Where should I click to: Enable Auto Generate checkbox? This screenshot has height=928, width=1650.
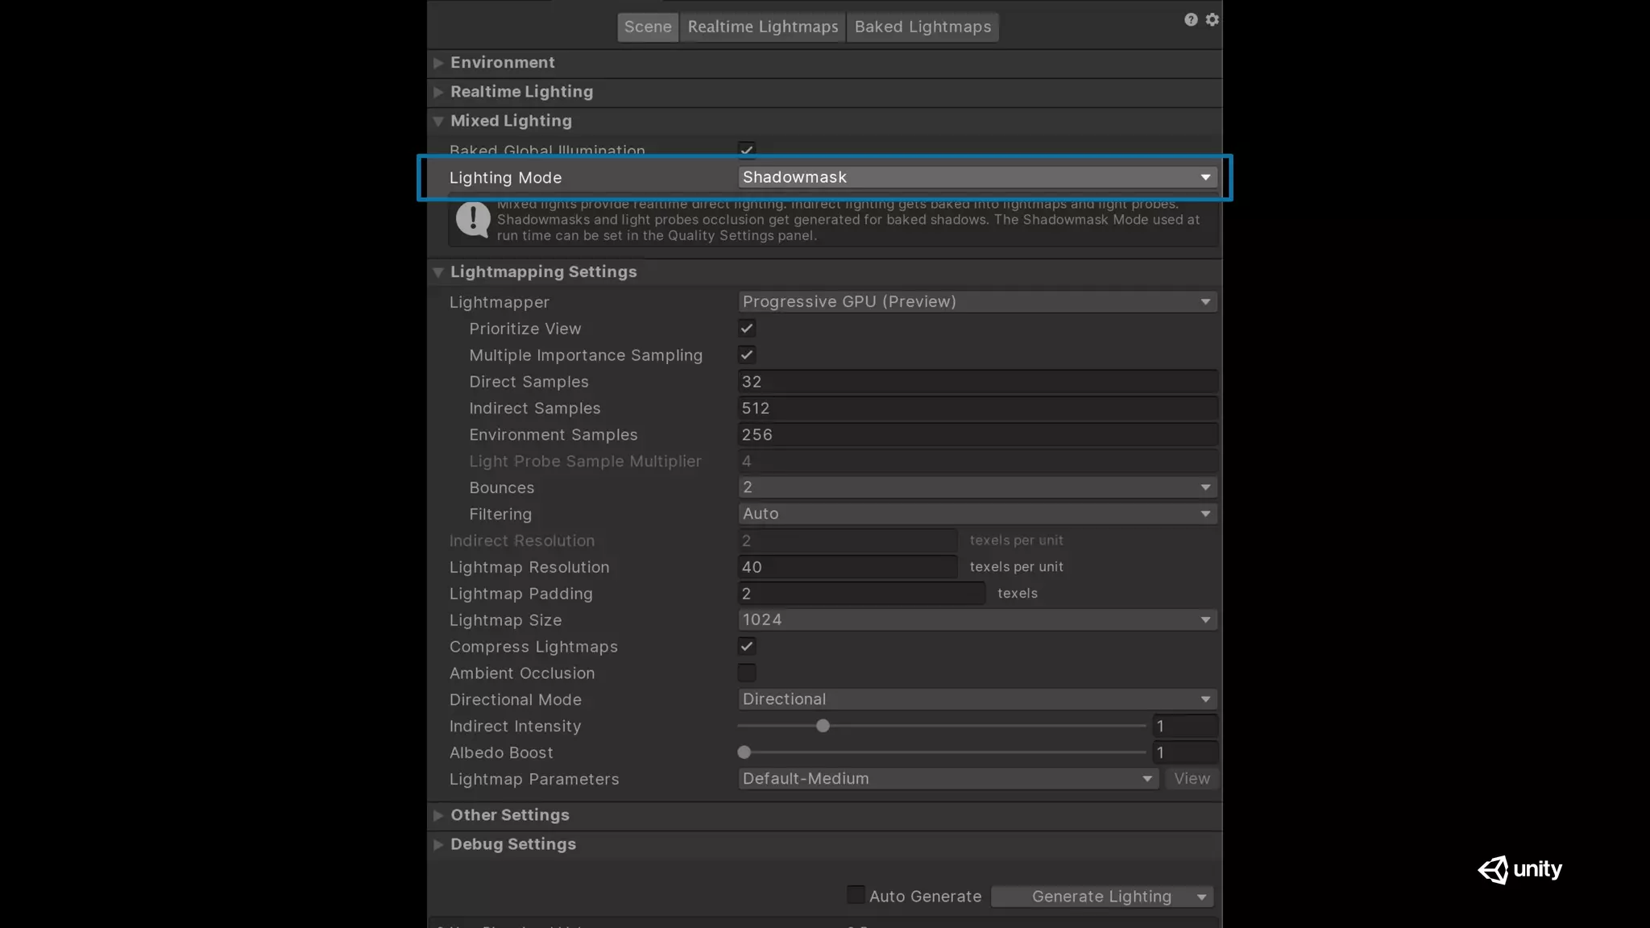pos(856,895)
